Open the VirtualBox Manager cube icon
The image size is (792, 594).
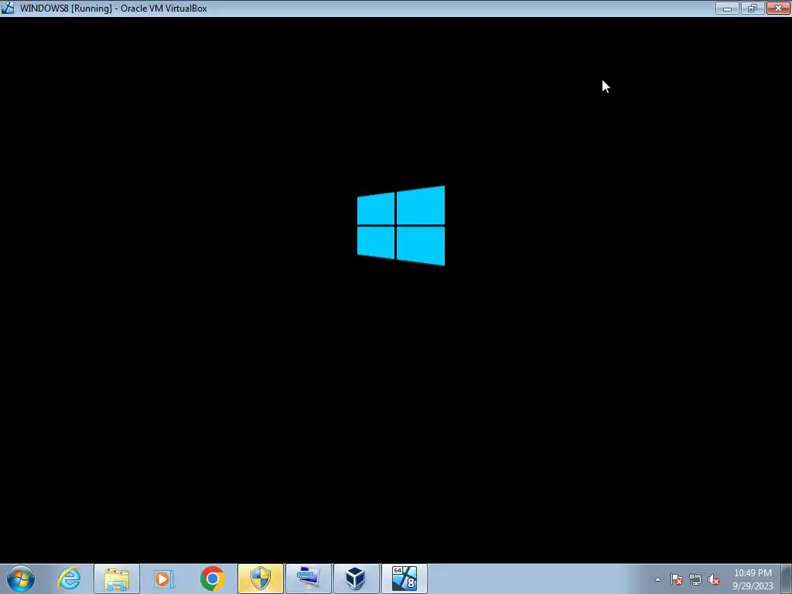(356, 579)
